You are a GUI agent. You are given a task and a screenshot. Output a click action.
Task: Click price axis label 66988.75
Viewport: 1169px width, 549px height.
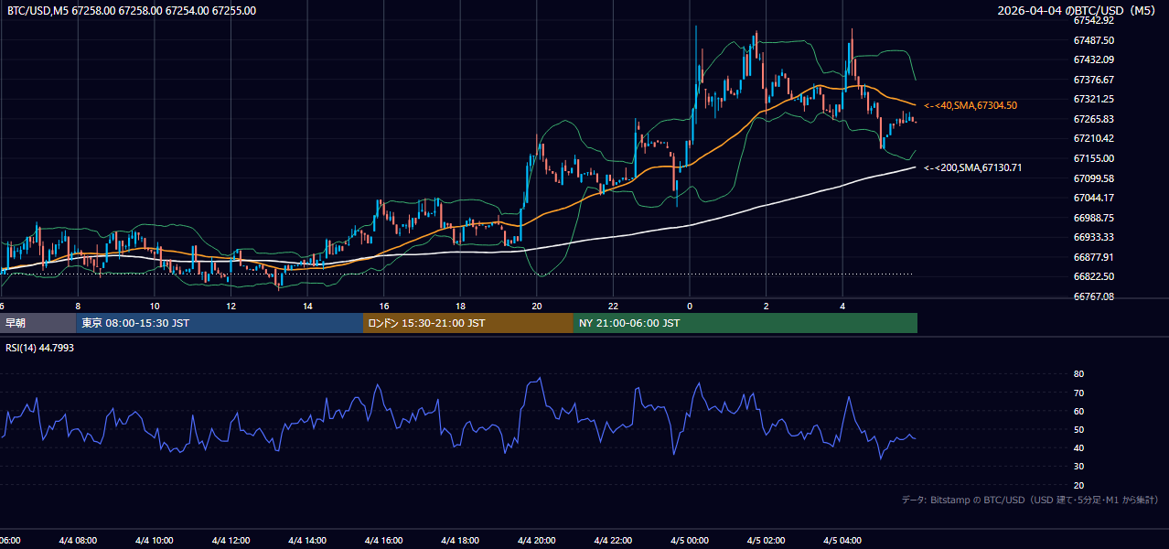pyautogui.click(x=1093, y=218)
